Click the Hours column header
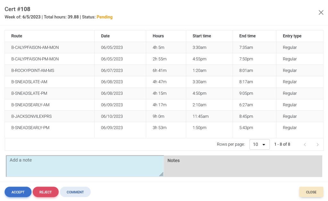 158,36
